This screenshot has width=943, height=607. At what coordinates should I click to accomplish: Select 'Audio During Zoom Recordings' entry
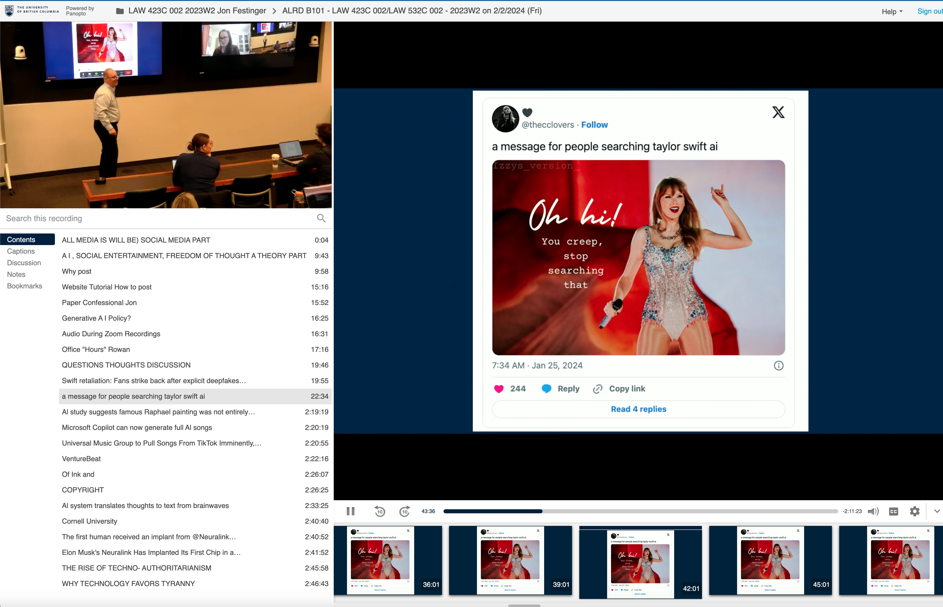tap(195, 334)
